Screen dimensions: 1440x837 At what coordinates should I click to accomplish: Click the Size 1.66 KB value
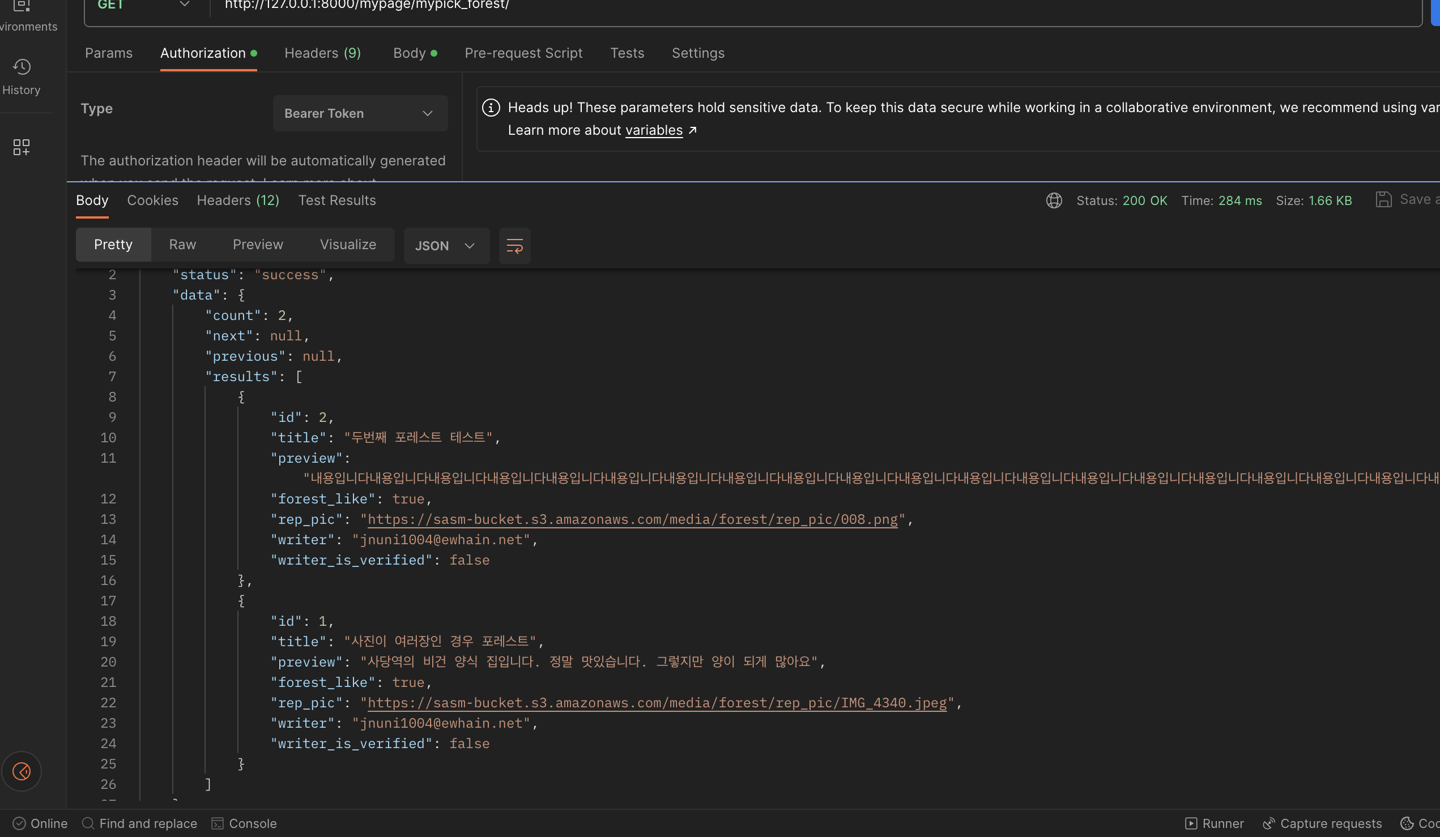click(x=1330, y=200)
